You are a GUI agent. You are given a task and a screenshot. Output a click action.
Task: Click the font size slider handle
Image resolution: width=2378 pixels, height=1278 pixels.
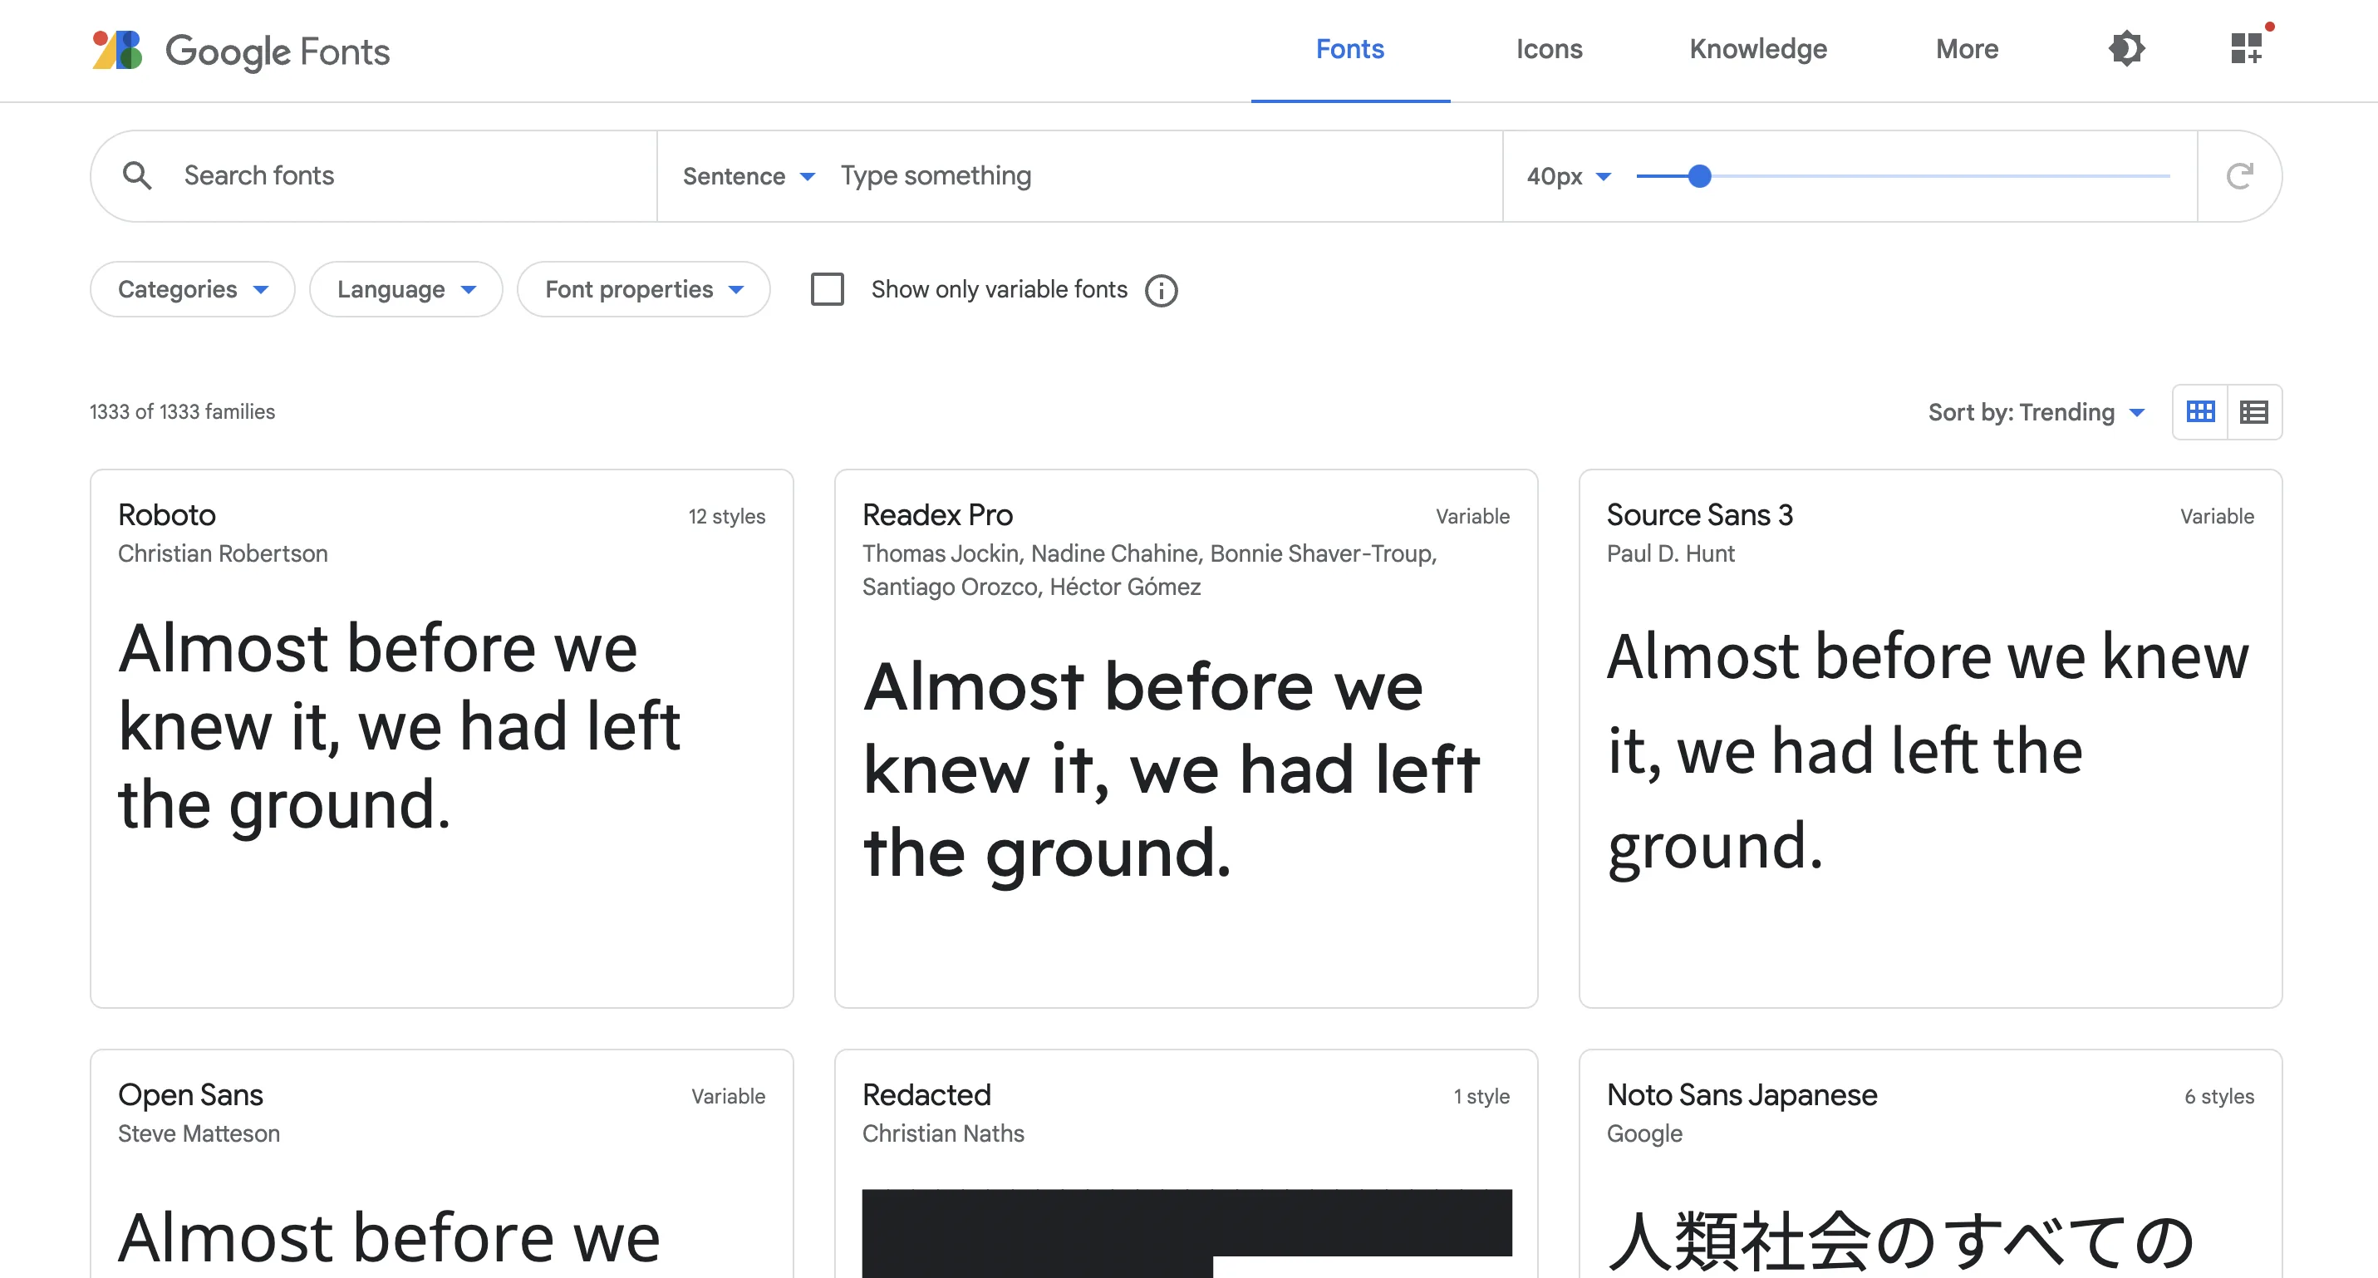(x=1699, y=175)
